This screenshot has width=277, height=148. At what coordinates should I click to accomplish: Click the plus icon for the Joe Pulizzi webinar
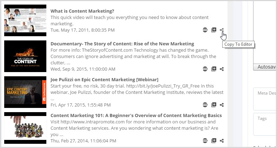[214, 105]
